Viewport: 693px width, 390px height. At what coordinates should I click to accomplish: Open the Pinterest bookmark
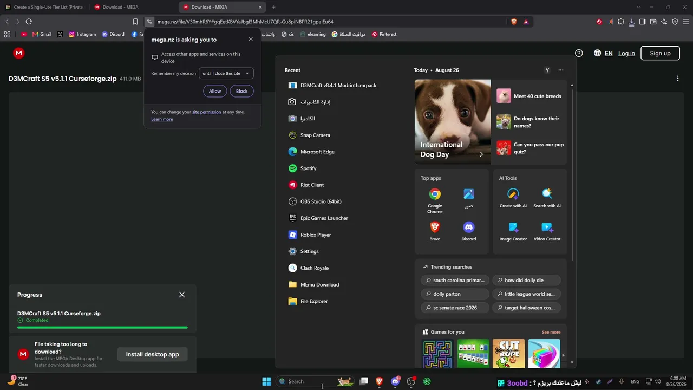pos(384,34)
